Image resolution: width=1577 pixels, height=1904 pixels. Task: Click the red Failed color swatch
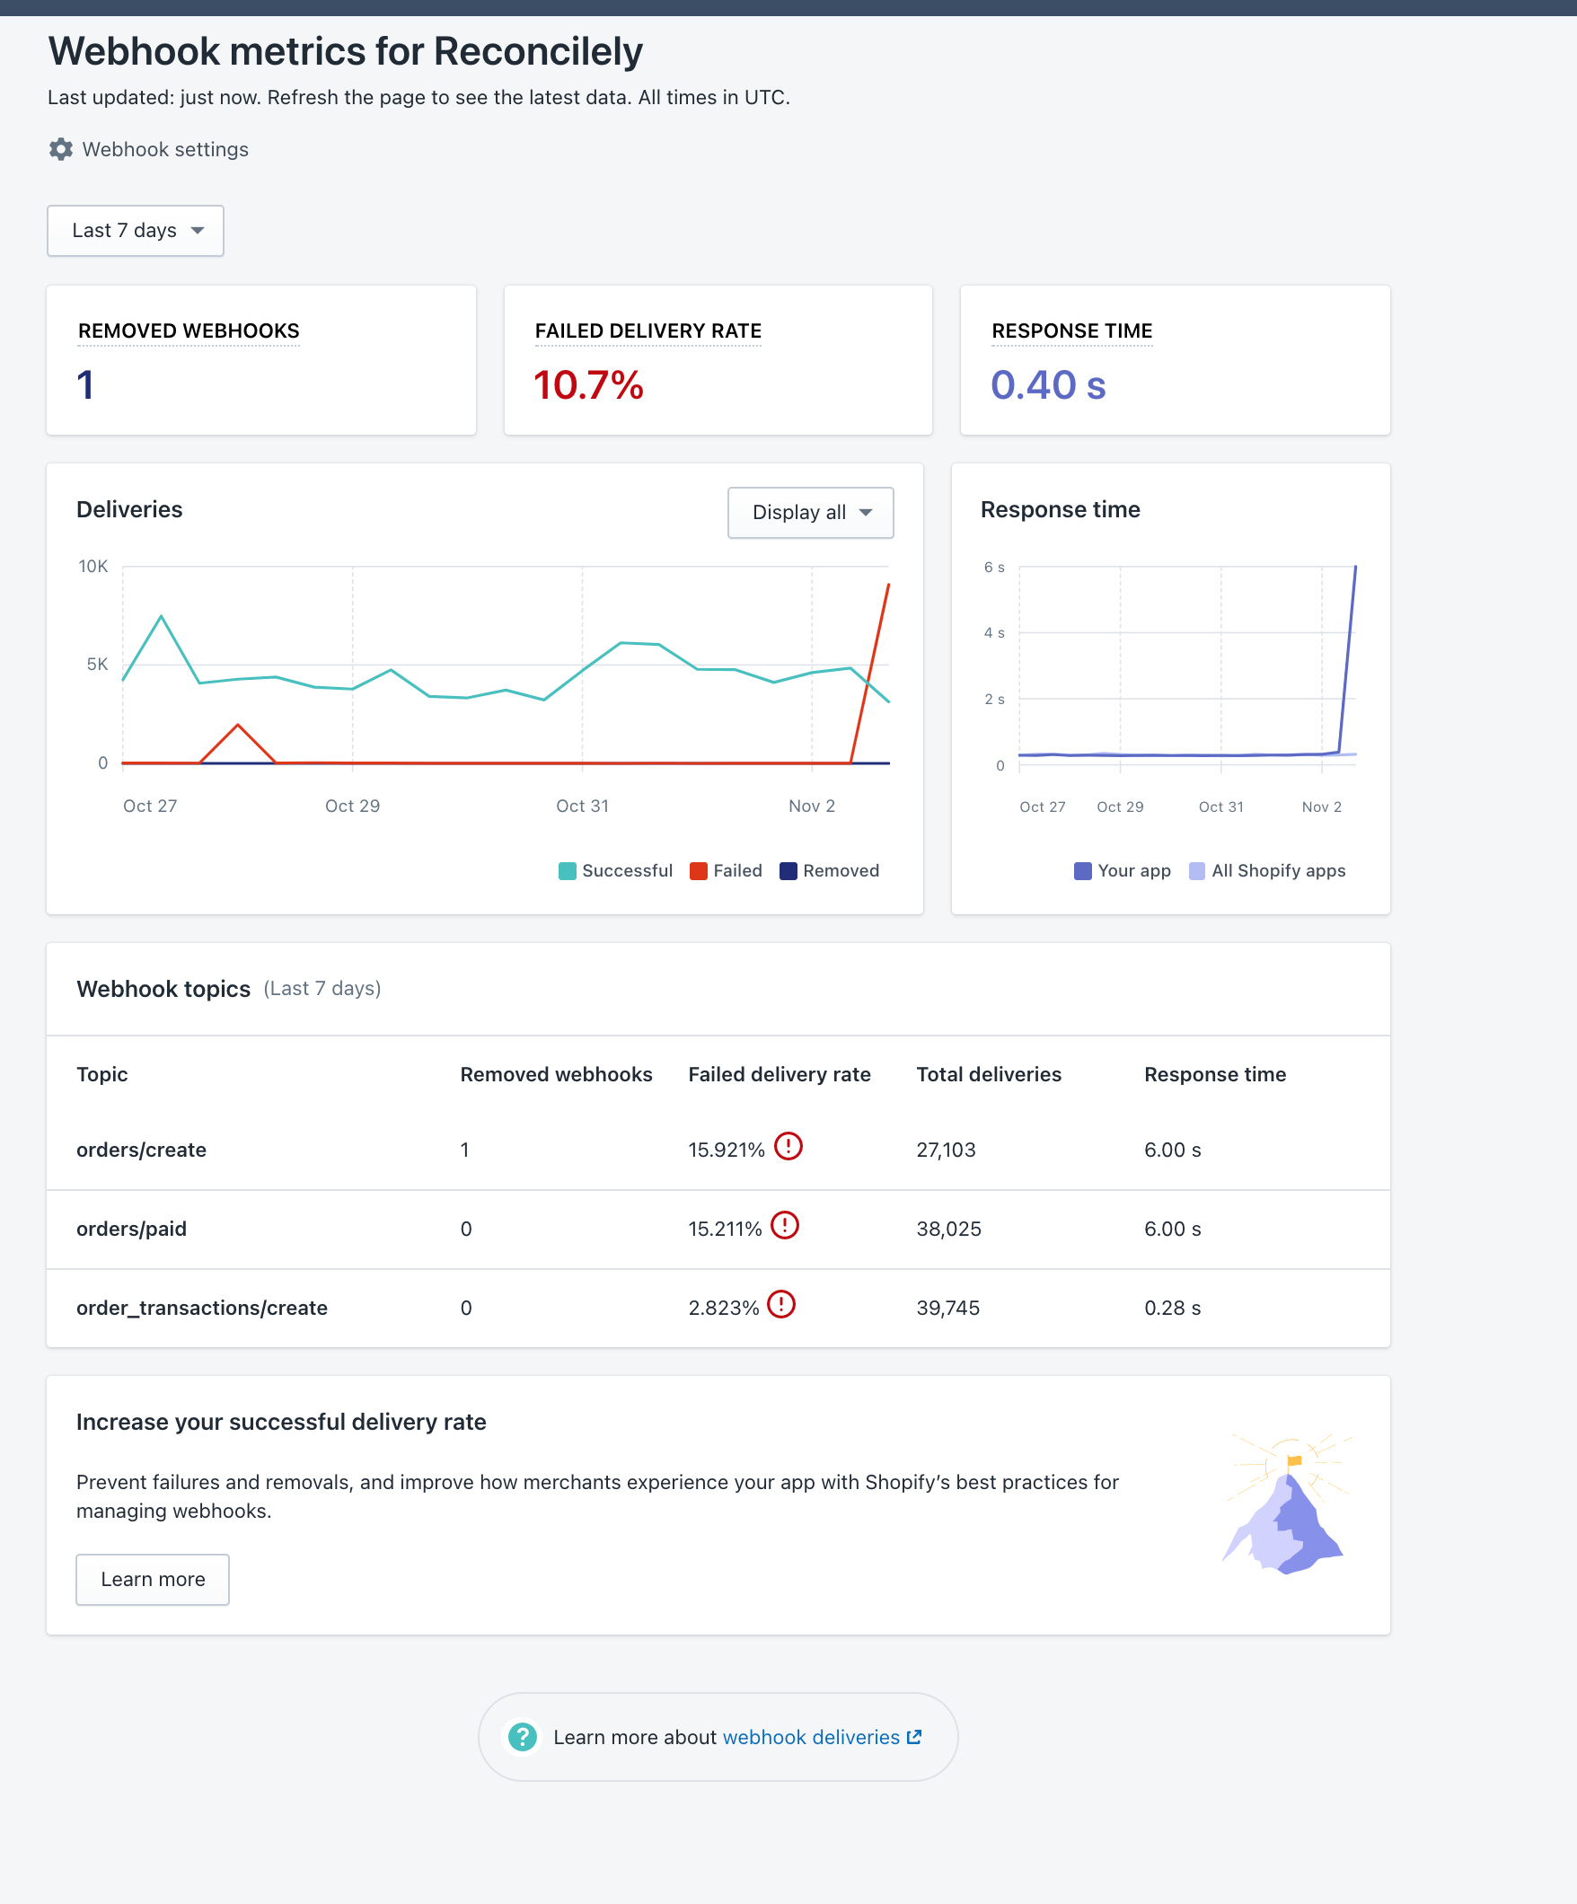tap(698, 870)
